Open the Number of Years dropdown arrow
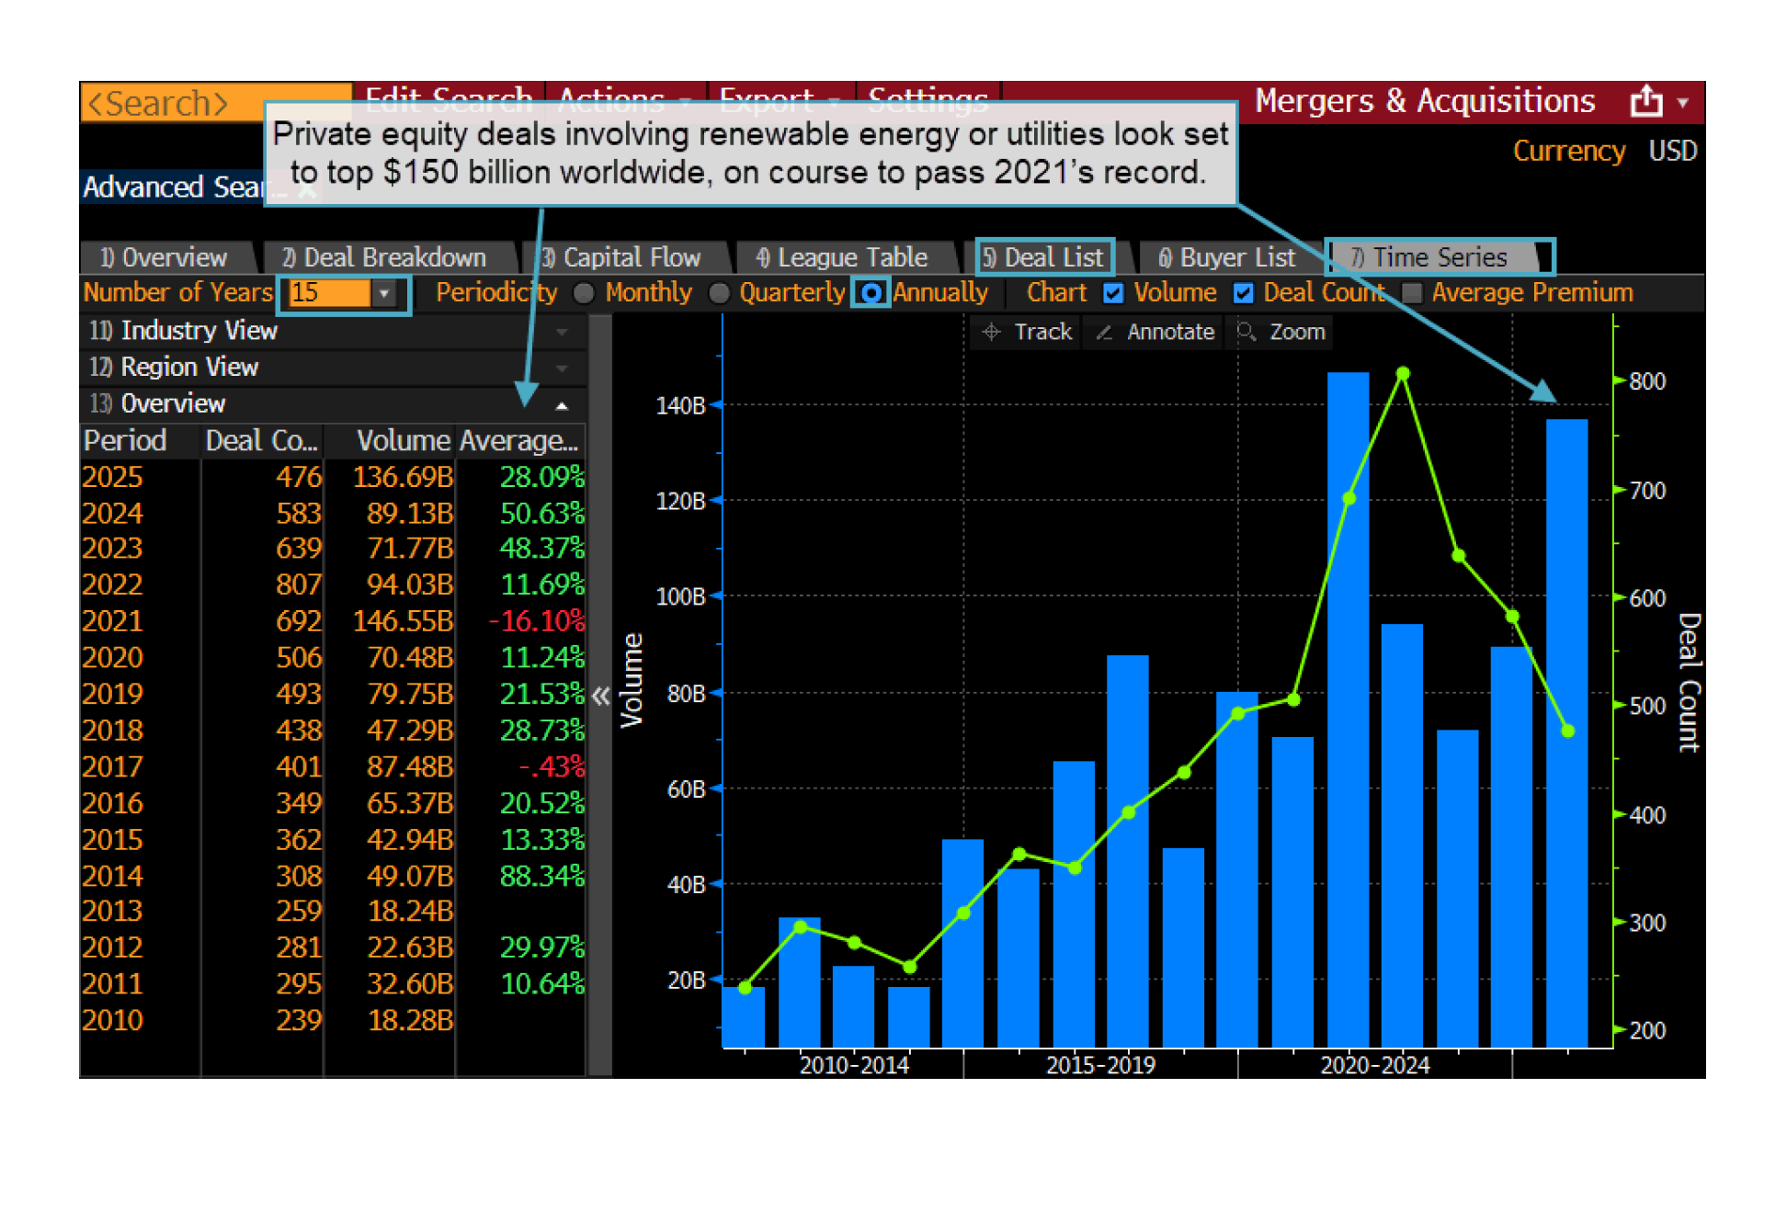 click(x=384, y=294)
